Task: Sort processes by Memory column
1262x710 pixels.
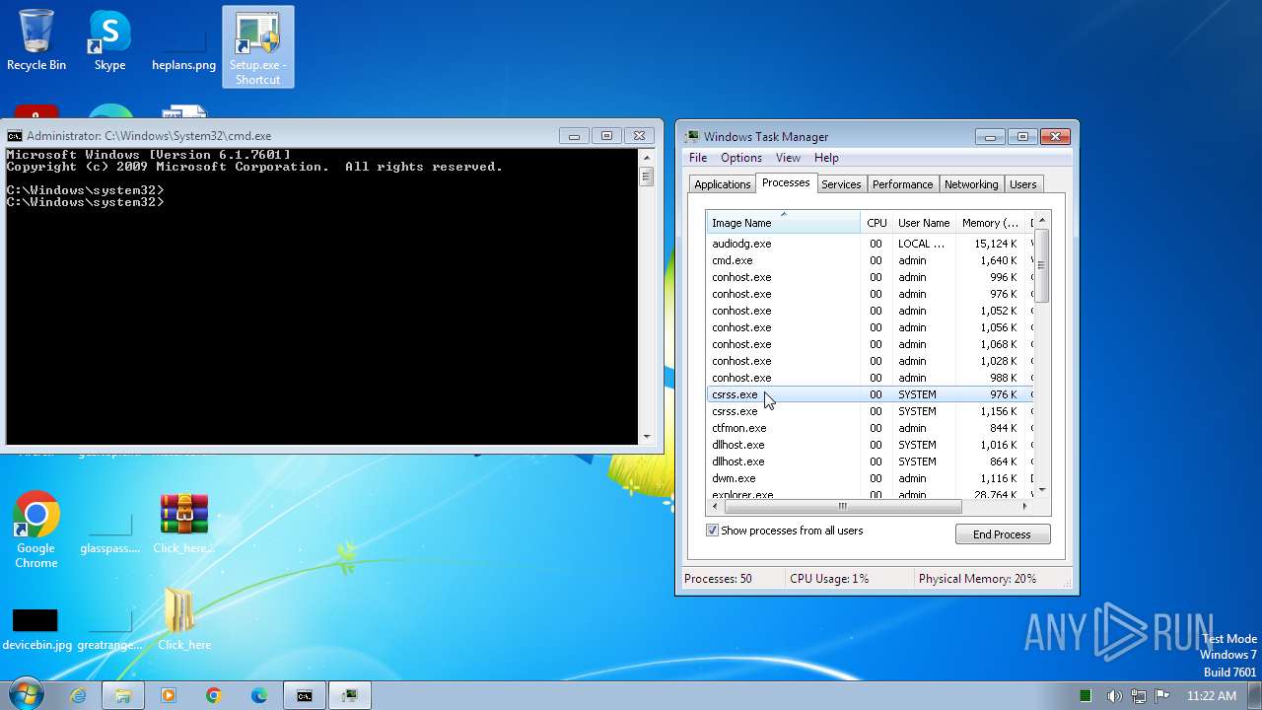Action: click(991, 223)
